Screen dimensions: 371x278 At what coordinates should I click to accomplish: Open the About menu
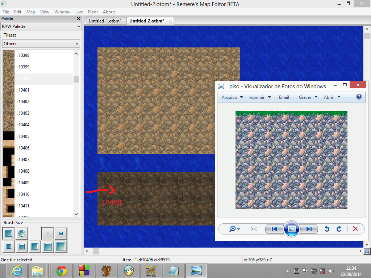(109, 12)
